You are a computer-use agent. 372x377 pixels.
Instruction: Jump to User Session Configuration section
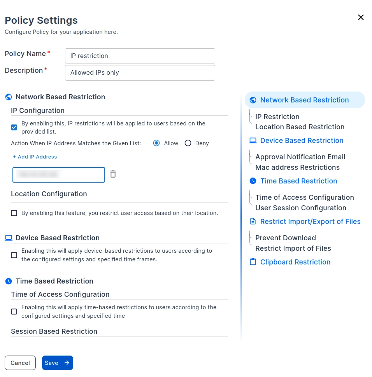coord(301,208)
